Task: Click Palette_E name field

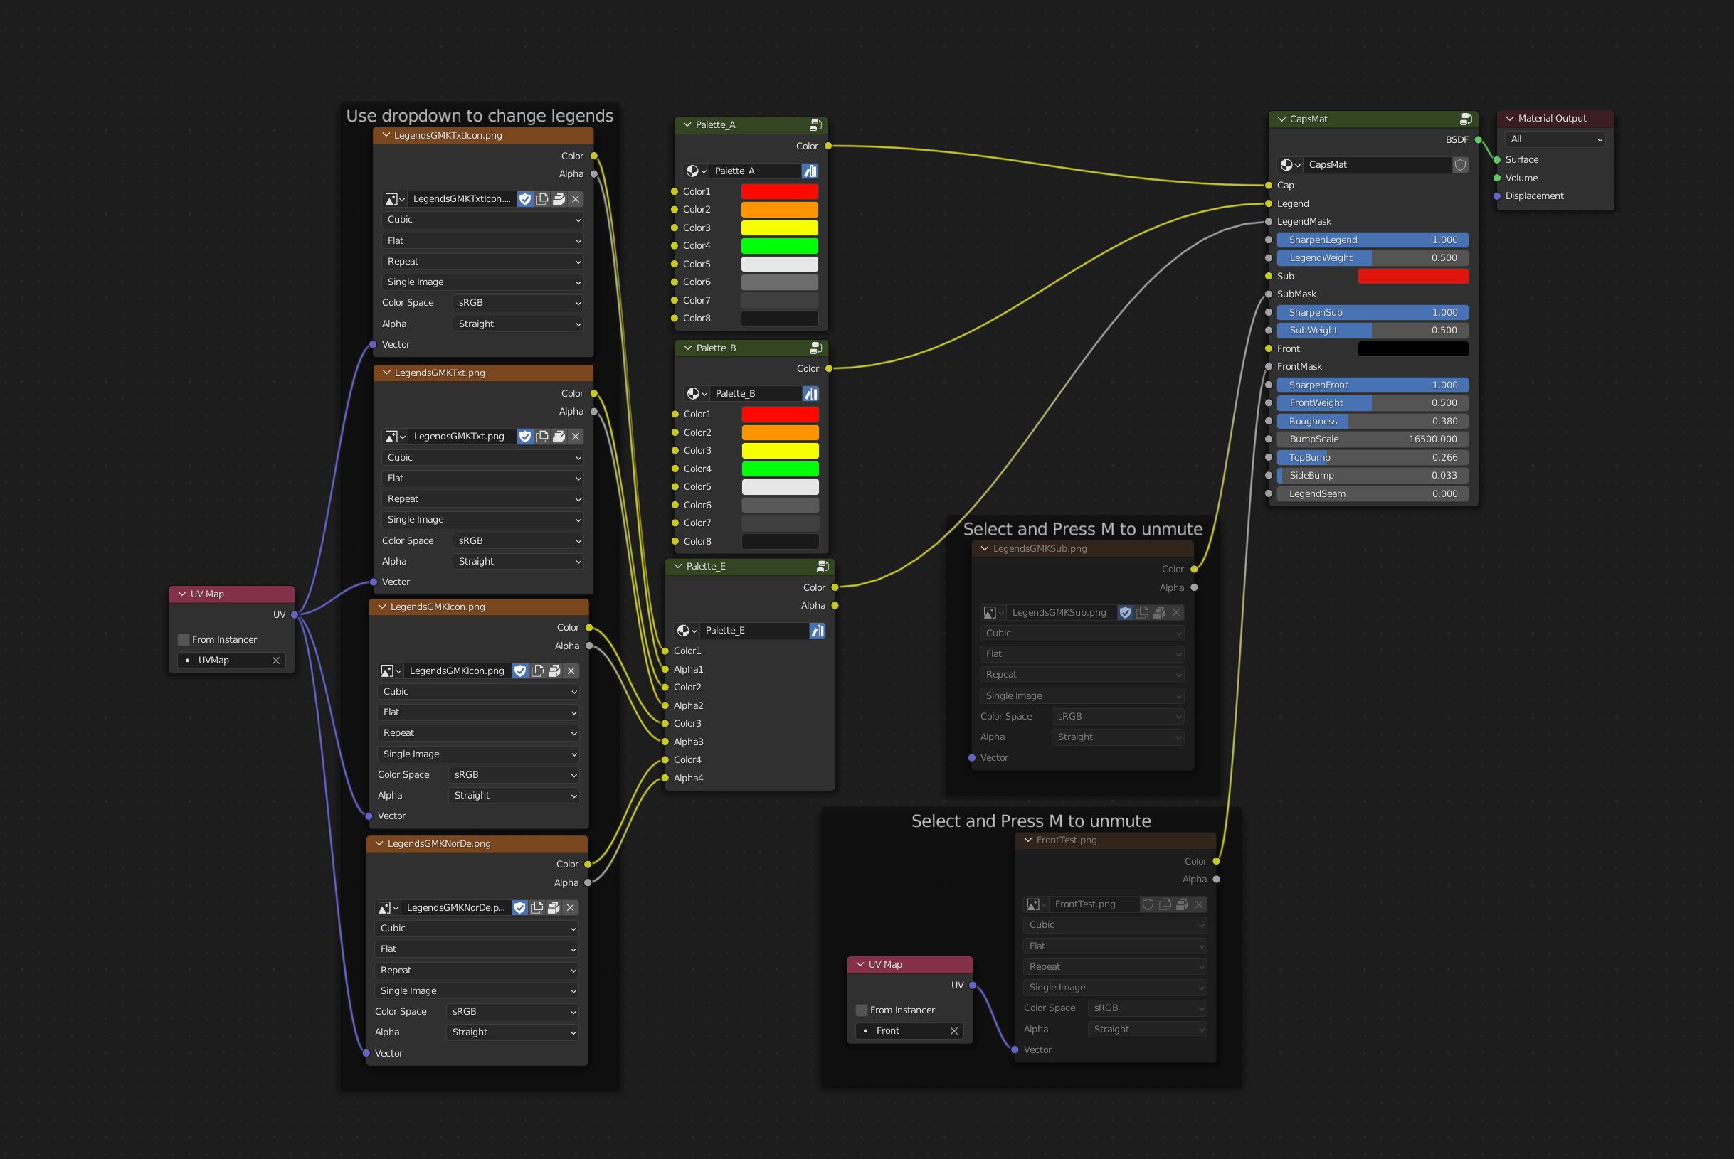Action: 754,631
